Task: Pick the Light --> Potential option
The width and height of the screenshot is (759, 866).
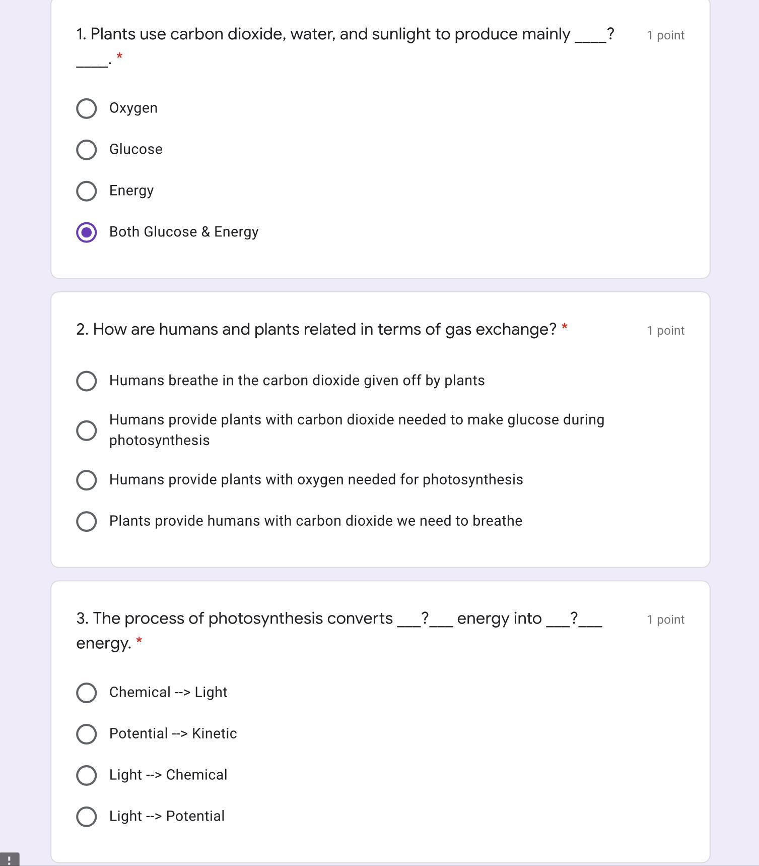Action: point(86,817)
